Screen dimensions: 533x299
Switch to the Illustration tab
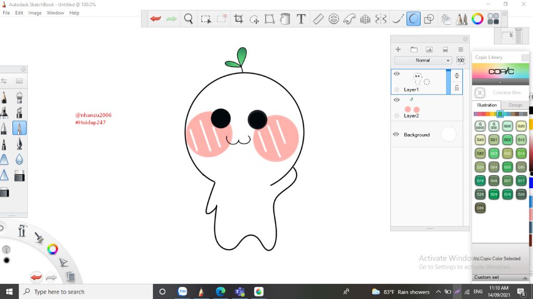coord(487,105)
